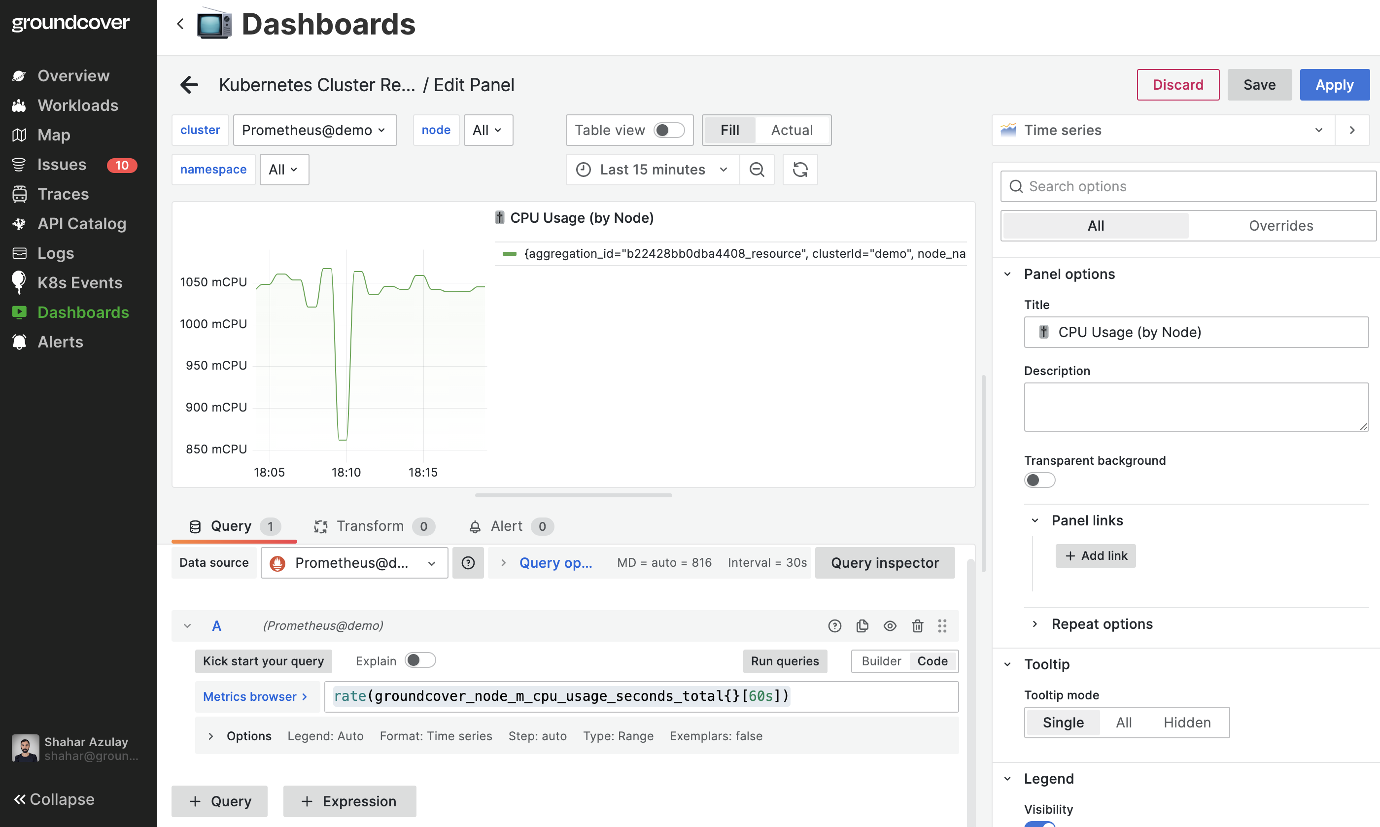The image size is (1380, 827).
Task: Click the drag handle of query A
Action: coord(942,626)
